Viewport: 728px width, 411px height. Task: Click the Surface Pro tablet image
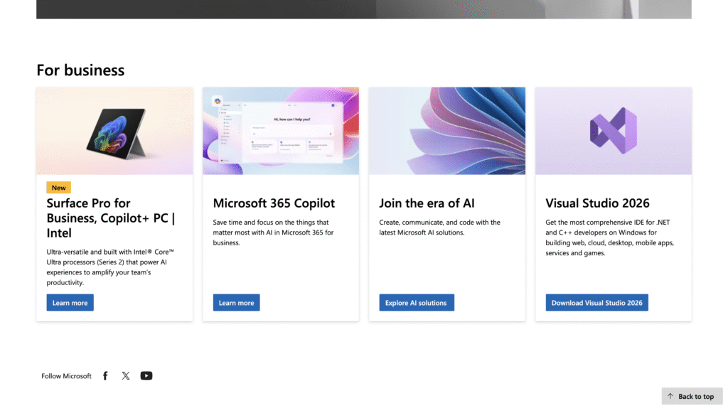coord(116,132)
